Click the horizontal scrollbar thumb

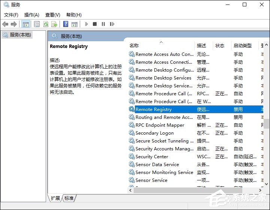tap(188, 190)
